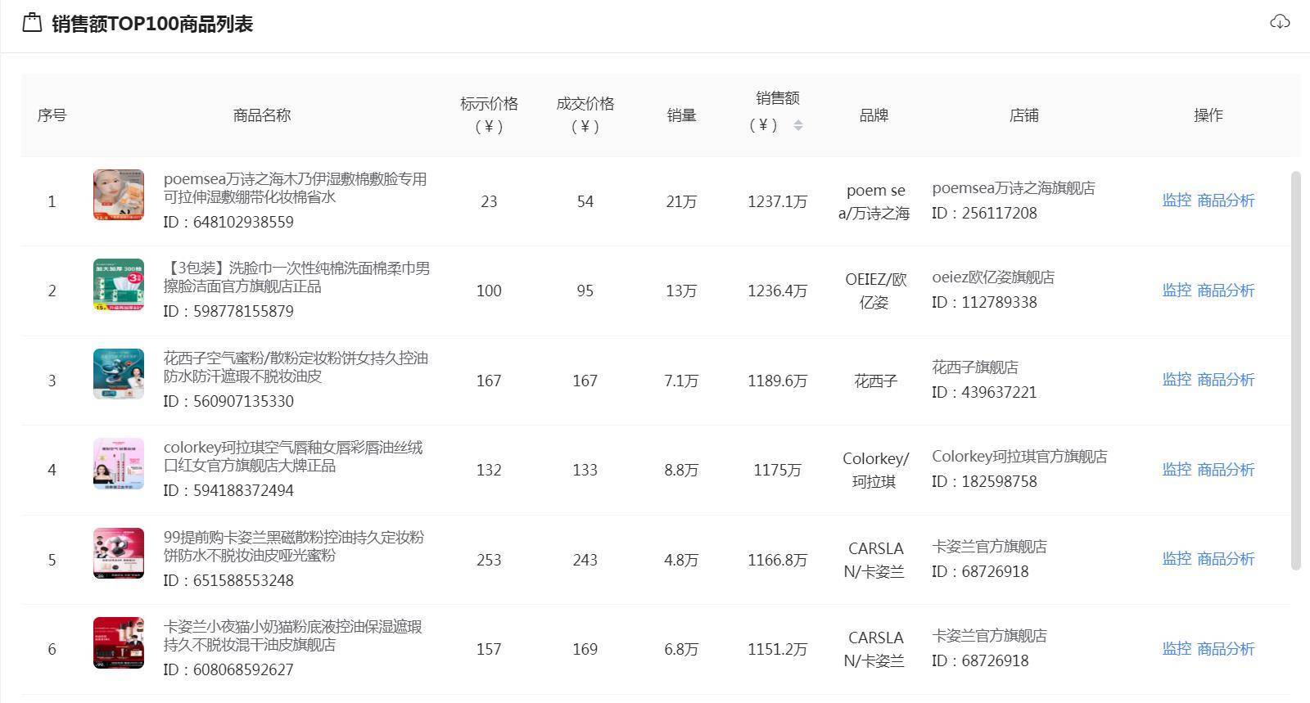
Task: Click the sales amount 1166.8万
Action: point(777,560)
